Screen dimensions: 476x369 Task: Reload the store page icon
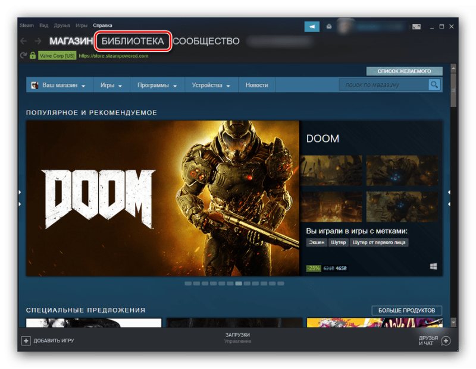pos(23,55)
